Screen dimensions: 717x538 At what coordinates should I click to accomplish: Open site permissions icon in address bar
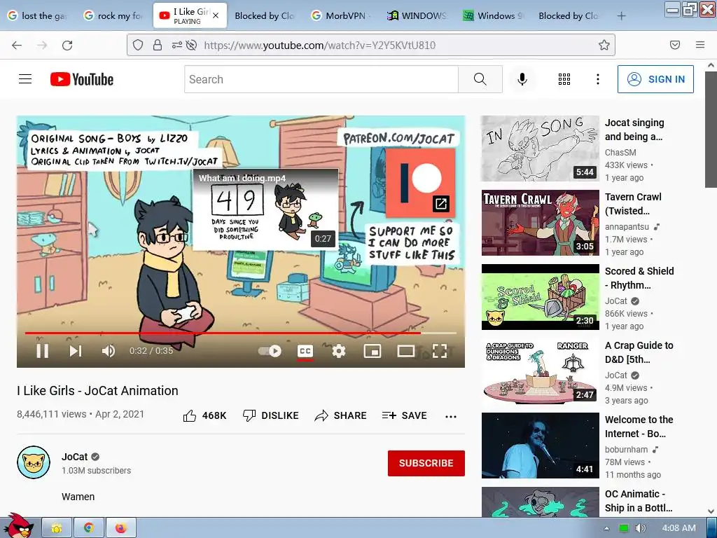176,45
